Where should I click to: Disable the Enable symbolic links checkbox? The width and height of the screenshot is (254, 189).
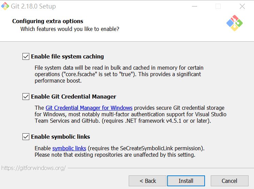click(x=26, y=137)
